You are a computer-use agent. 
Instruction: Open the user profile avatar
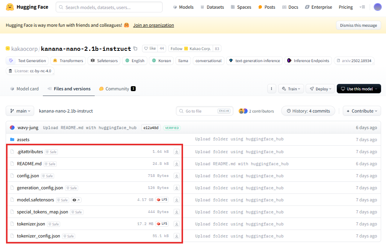point(377,7)
